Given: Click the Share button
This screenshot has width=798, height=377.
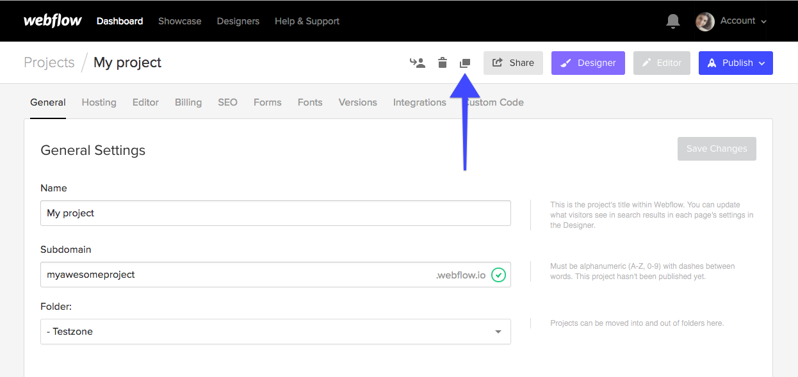Looking at the screenshot, I should 513,63.
